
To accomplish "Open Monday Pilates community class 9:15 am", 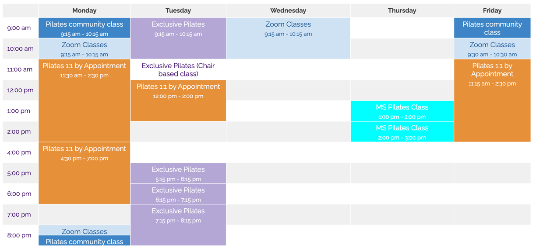I will (84, 28).
